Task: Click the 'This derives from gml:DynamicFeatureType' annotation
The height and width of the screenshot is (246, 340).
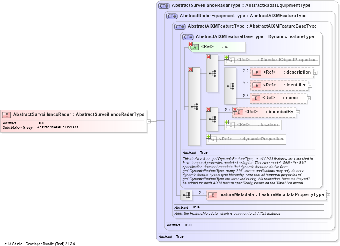Action: click(x=248, y=171)
